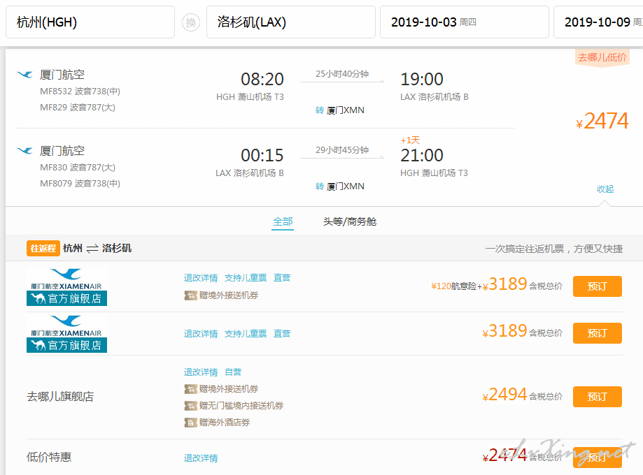Click the 自营 label for 去哪儿旗舰店
Image resolution: width=643 pixels, height=475 pixels.
(233, 372)
